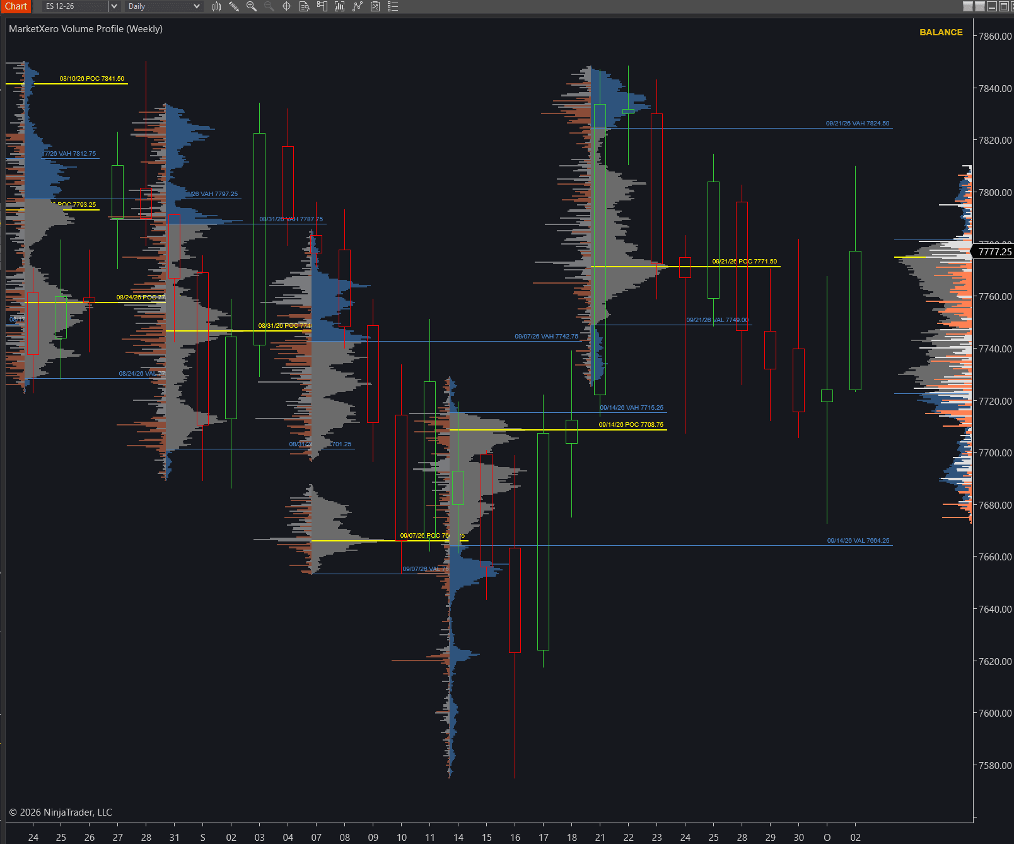This screenshot has height=844, width=1014.
Task: Maximize the chart window
Action: tap(1004, 6)
